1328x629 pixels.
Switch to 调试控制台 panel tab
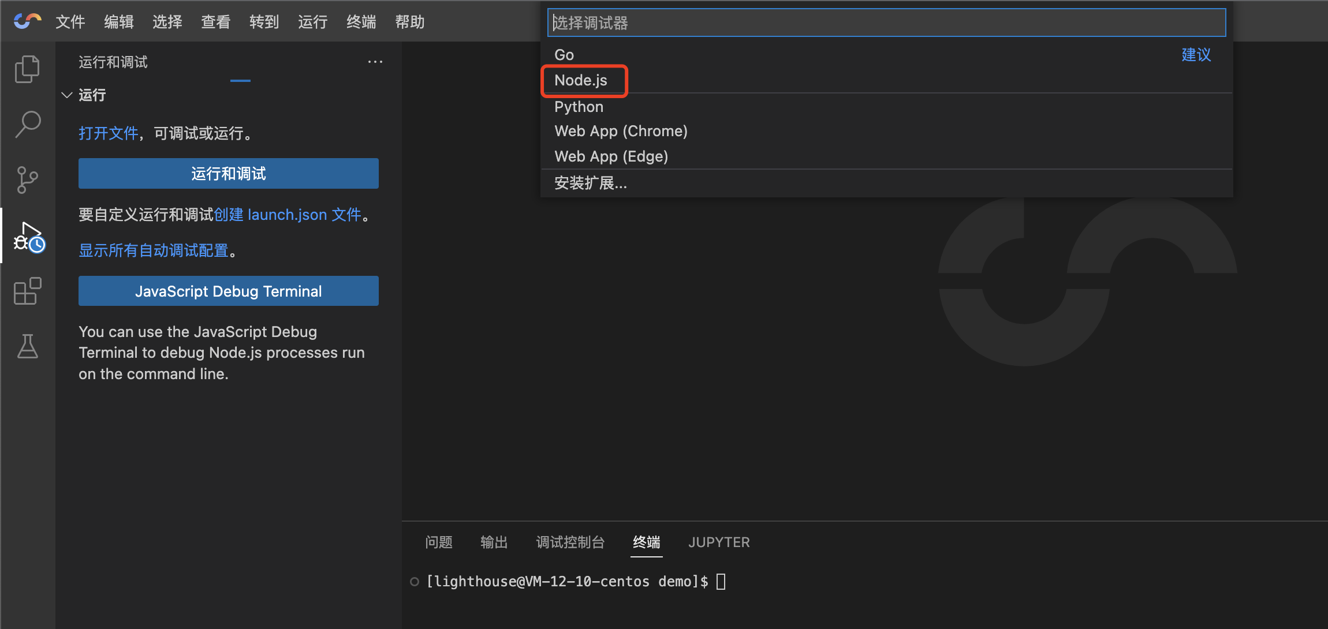pyautogui.click(x=570, y=542)
